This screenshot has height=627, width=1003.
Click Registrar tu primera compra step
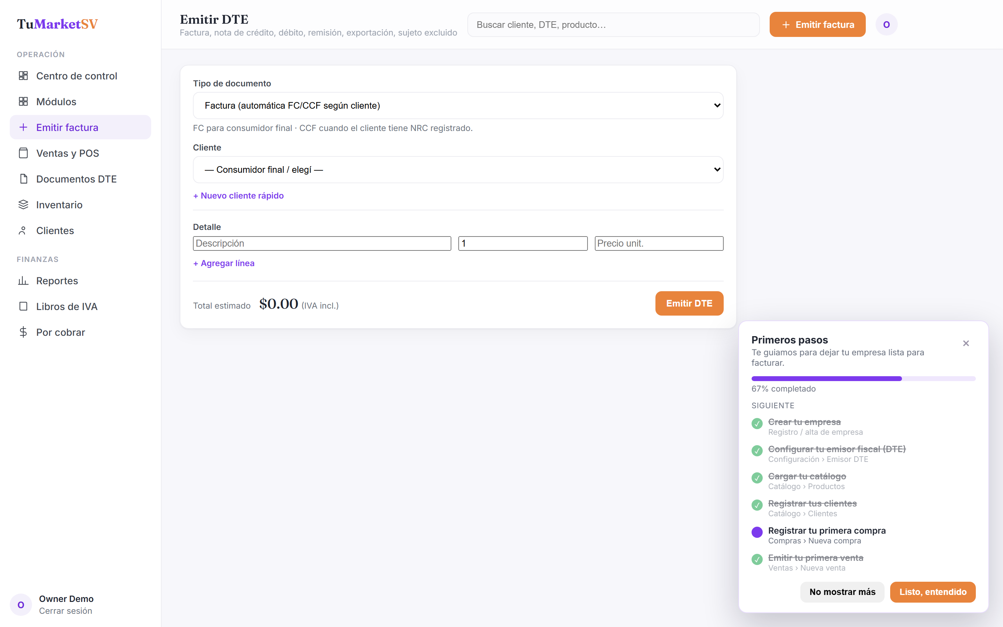827,531
